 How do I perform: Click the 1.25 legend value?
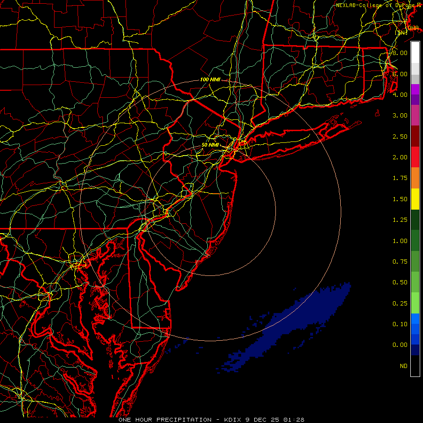pos(400,220)
